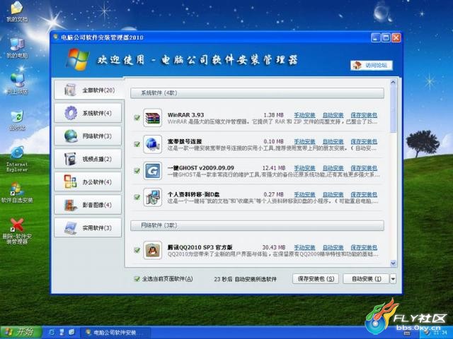Viewport: 453px width, 339px height.
Task: Click the system tray clock
Action: (x=441, y=333)
